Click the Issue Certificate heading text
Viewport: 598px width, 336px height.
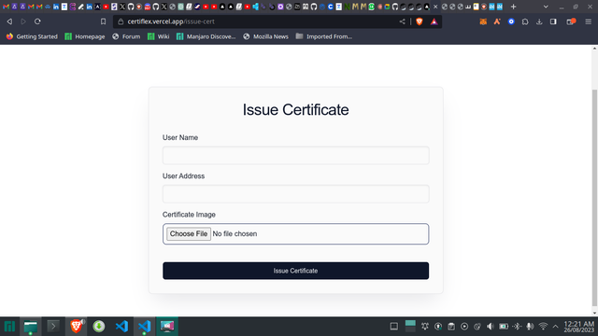[295, 110]
